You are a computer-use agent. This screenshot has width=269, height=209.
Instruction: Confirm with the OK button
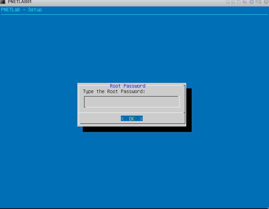(x=131, y=118)
